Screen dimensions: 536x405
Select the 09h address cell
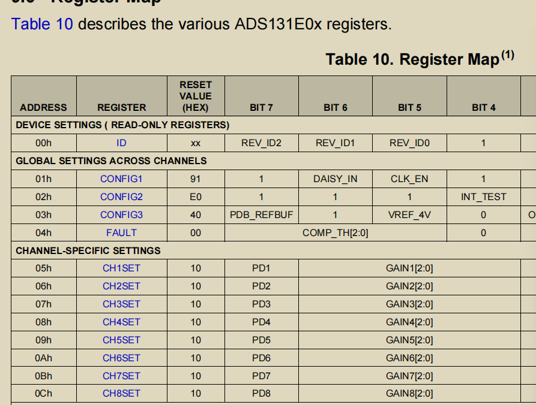(43, 340)
